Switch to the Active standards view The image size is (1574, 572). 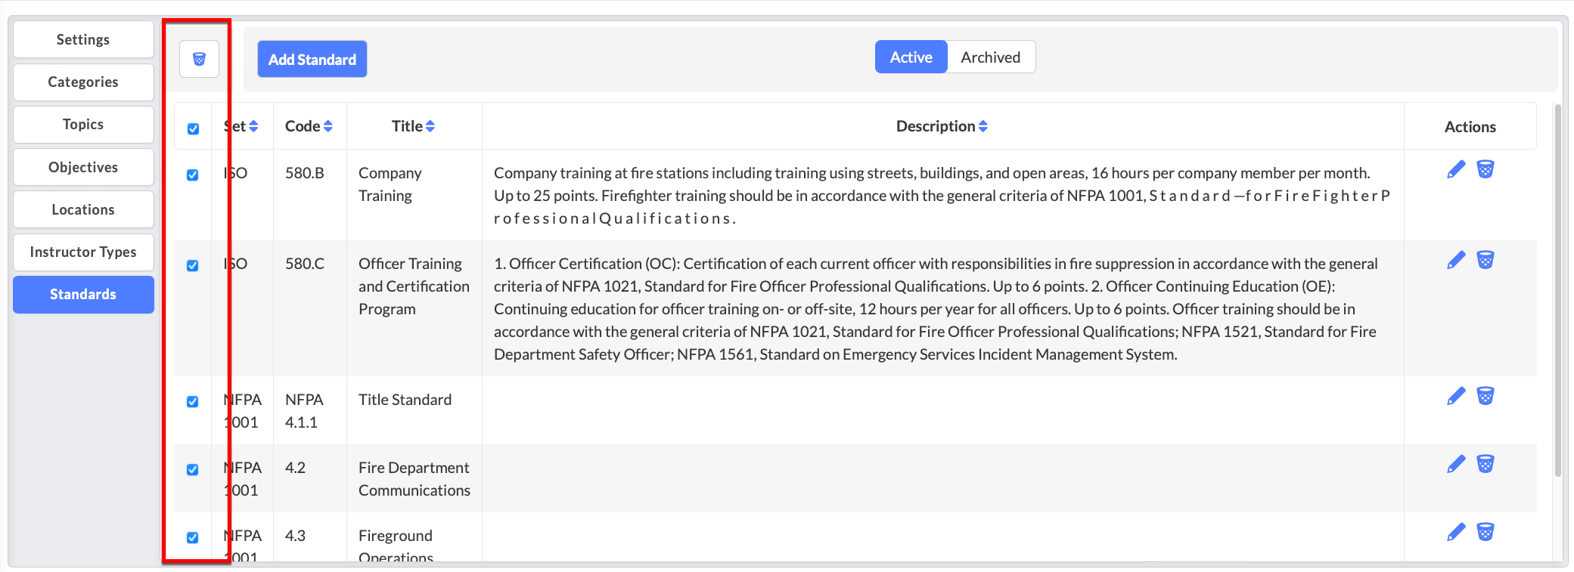point(911,57)
